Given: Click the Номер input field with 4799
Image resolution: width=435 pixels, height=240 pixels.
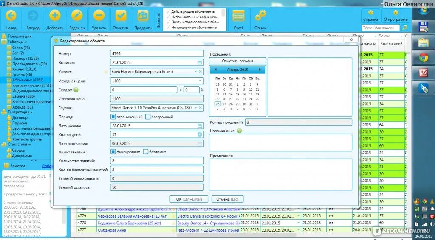Looking at the screenshot, I should [157, 53].
